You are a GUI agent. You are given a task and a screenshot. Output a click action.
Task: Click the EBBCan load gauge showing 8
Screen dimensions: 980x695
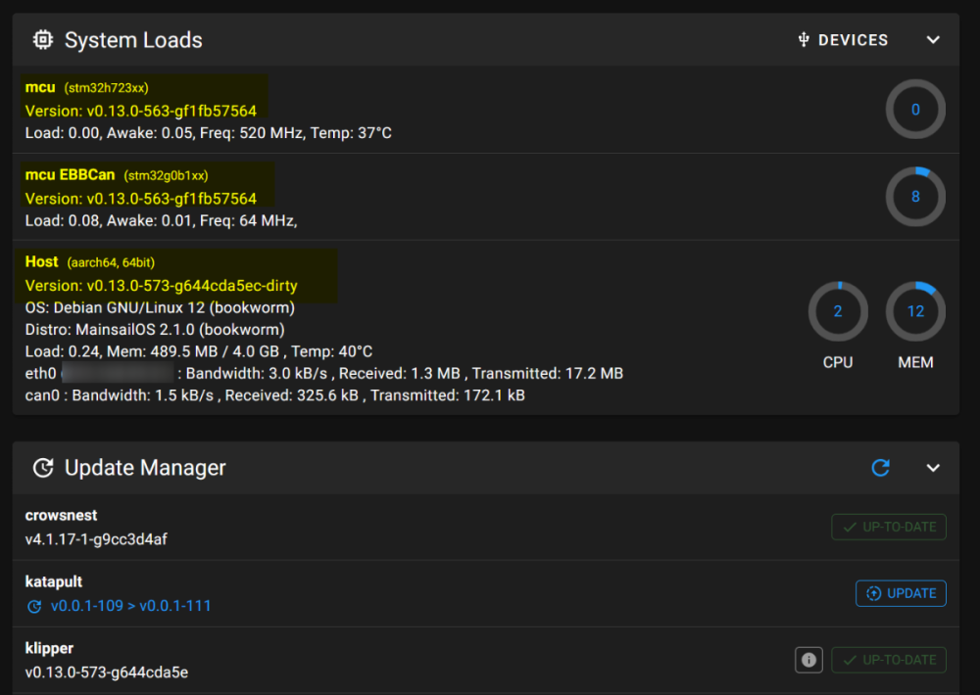pos(915,197)
